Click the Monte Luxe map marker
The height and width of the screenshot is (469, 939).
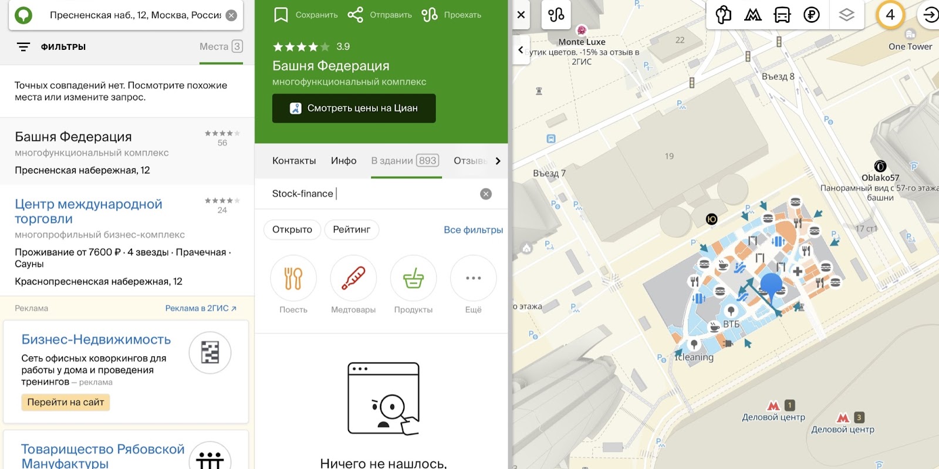tap(582, 30)
